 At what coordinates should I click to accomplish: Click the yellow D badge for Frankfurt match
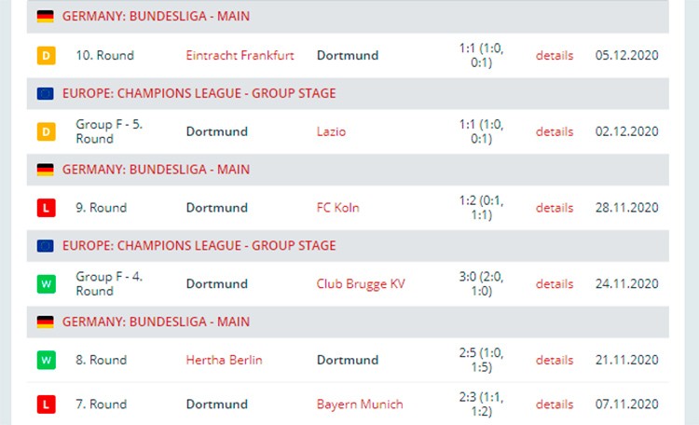point(46,56)
